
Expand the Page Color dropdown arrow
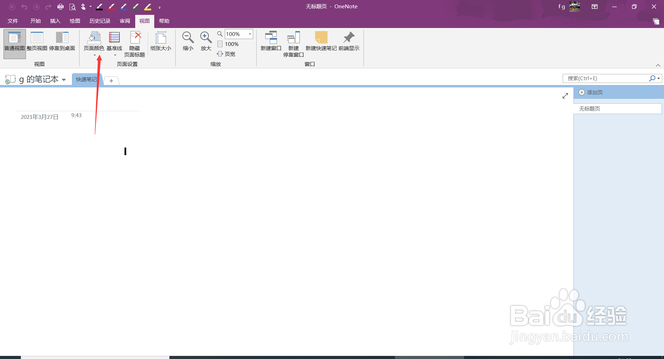tap(94, 55)
